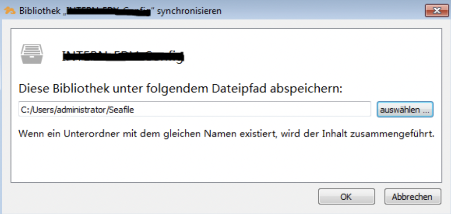Open folder chooser via auswählen button
The image size is (451, 214).
[x=405, y=109]
